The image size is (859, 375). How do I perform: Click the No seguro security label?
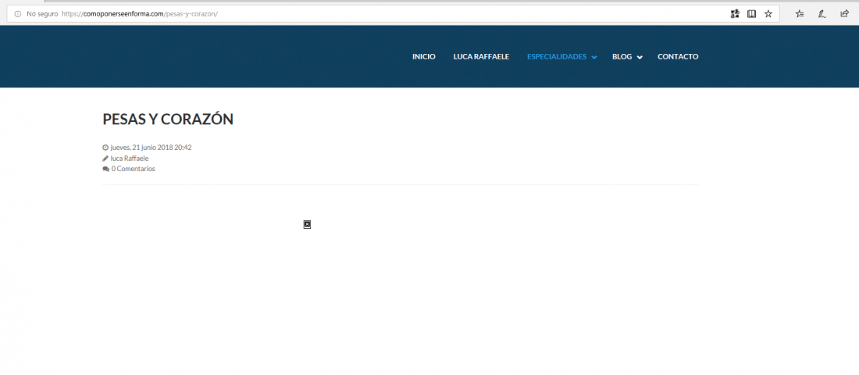pos(42,14)
